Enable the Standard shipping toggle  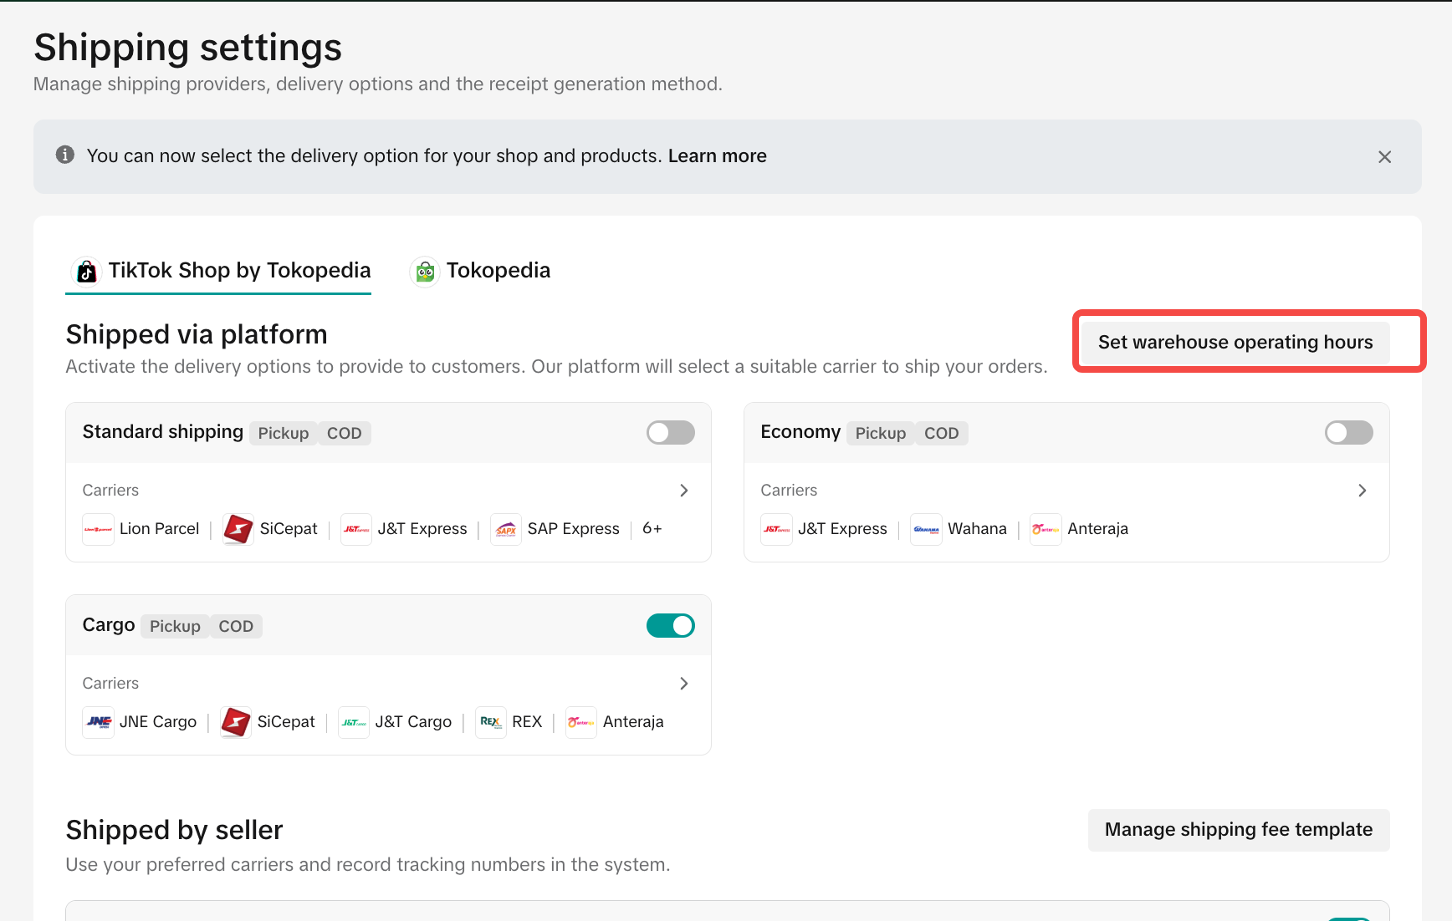coord(670,433)
